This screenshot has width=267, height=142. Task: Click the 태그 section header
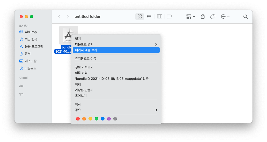pos(21,94)
